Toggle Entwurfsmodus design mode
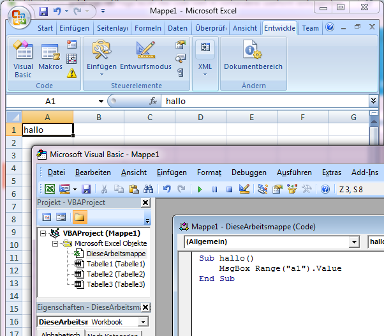 [x=145, y=56]
